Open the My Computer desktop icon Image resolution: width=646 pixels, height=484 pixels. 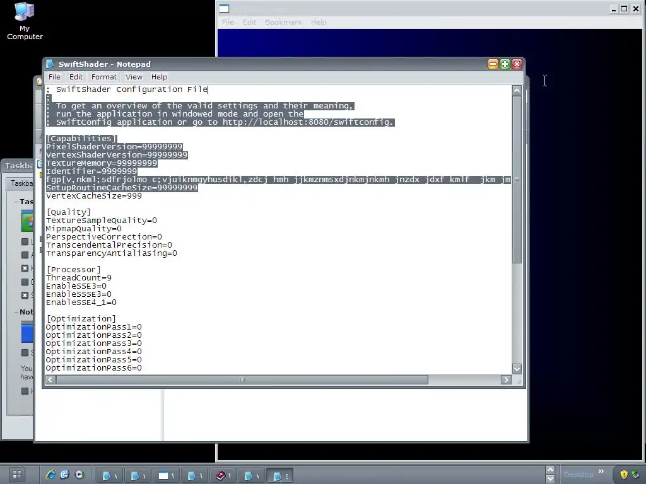coord(25,21)
